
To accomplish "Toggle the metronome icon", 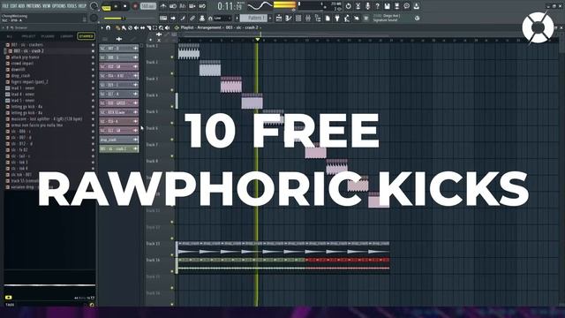I will pos(163,6).
